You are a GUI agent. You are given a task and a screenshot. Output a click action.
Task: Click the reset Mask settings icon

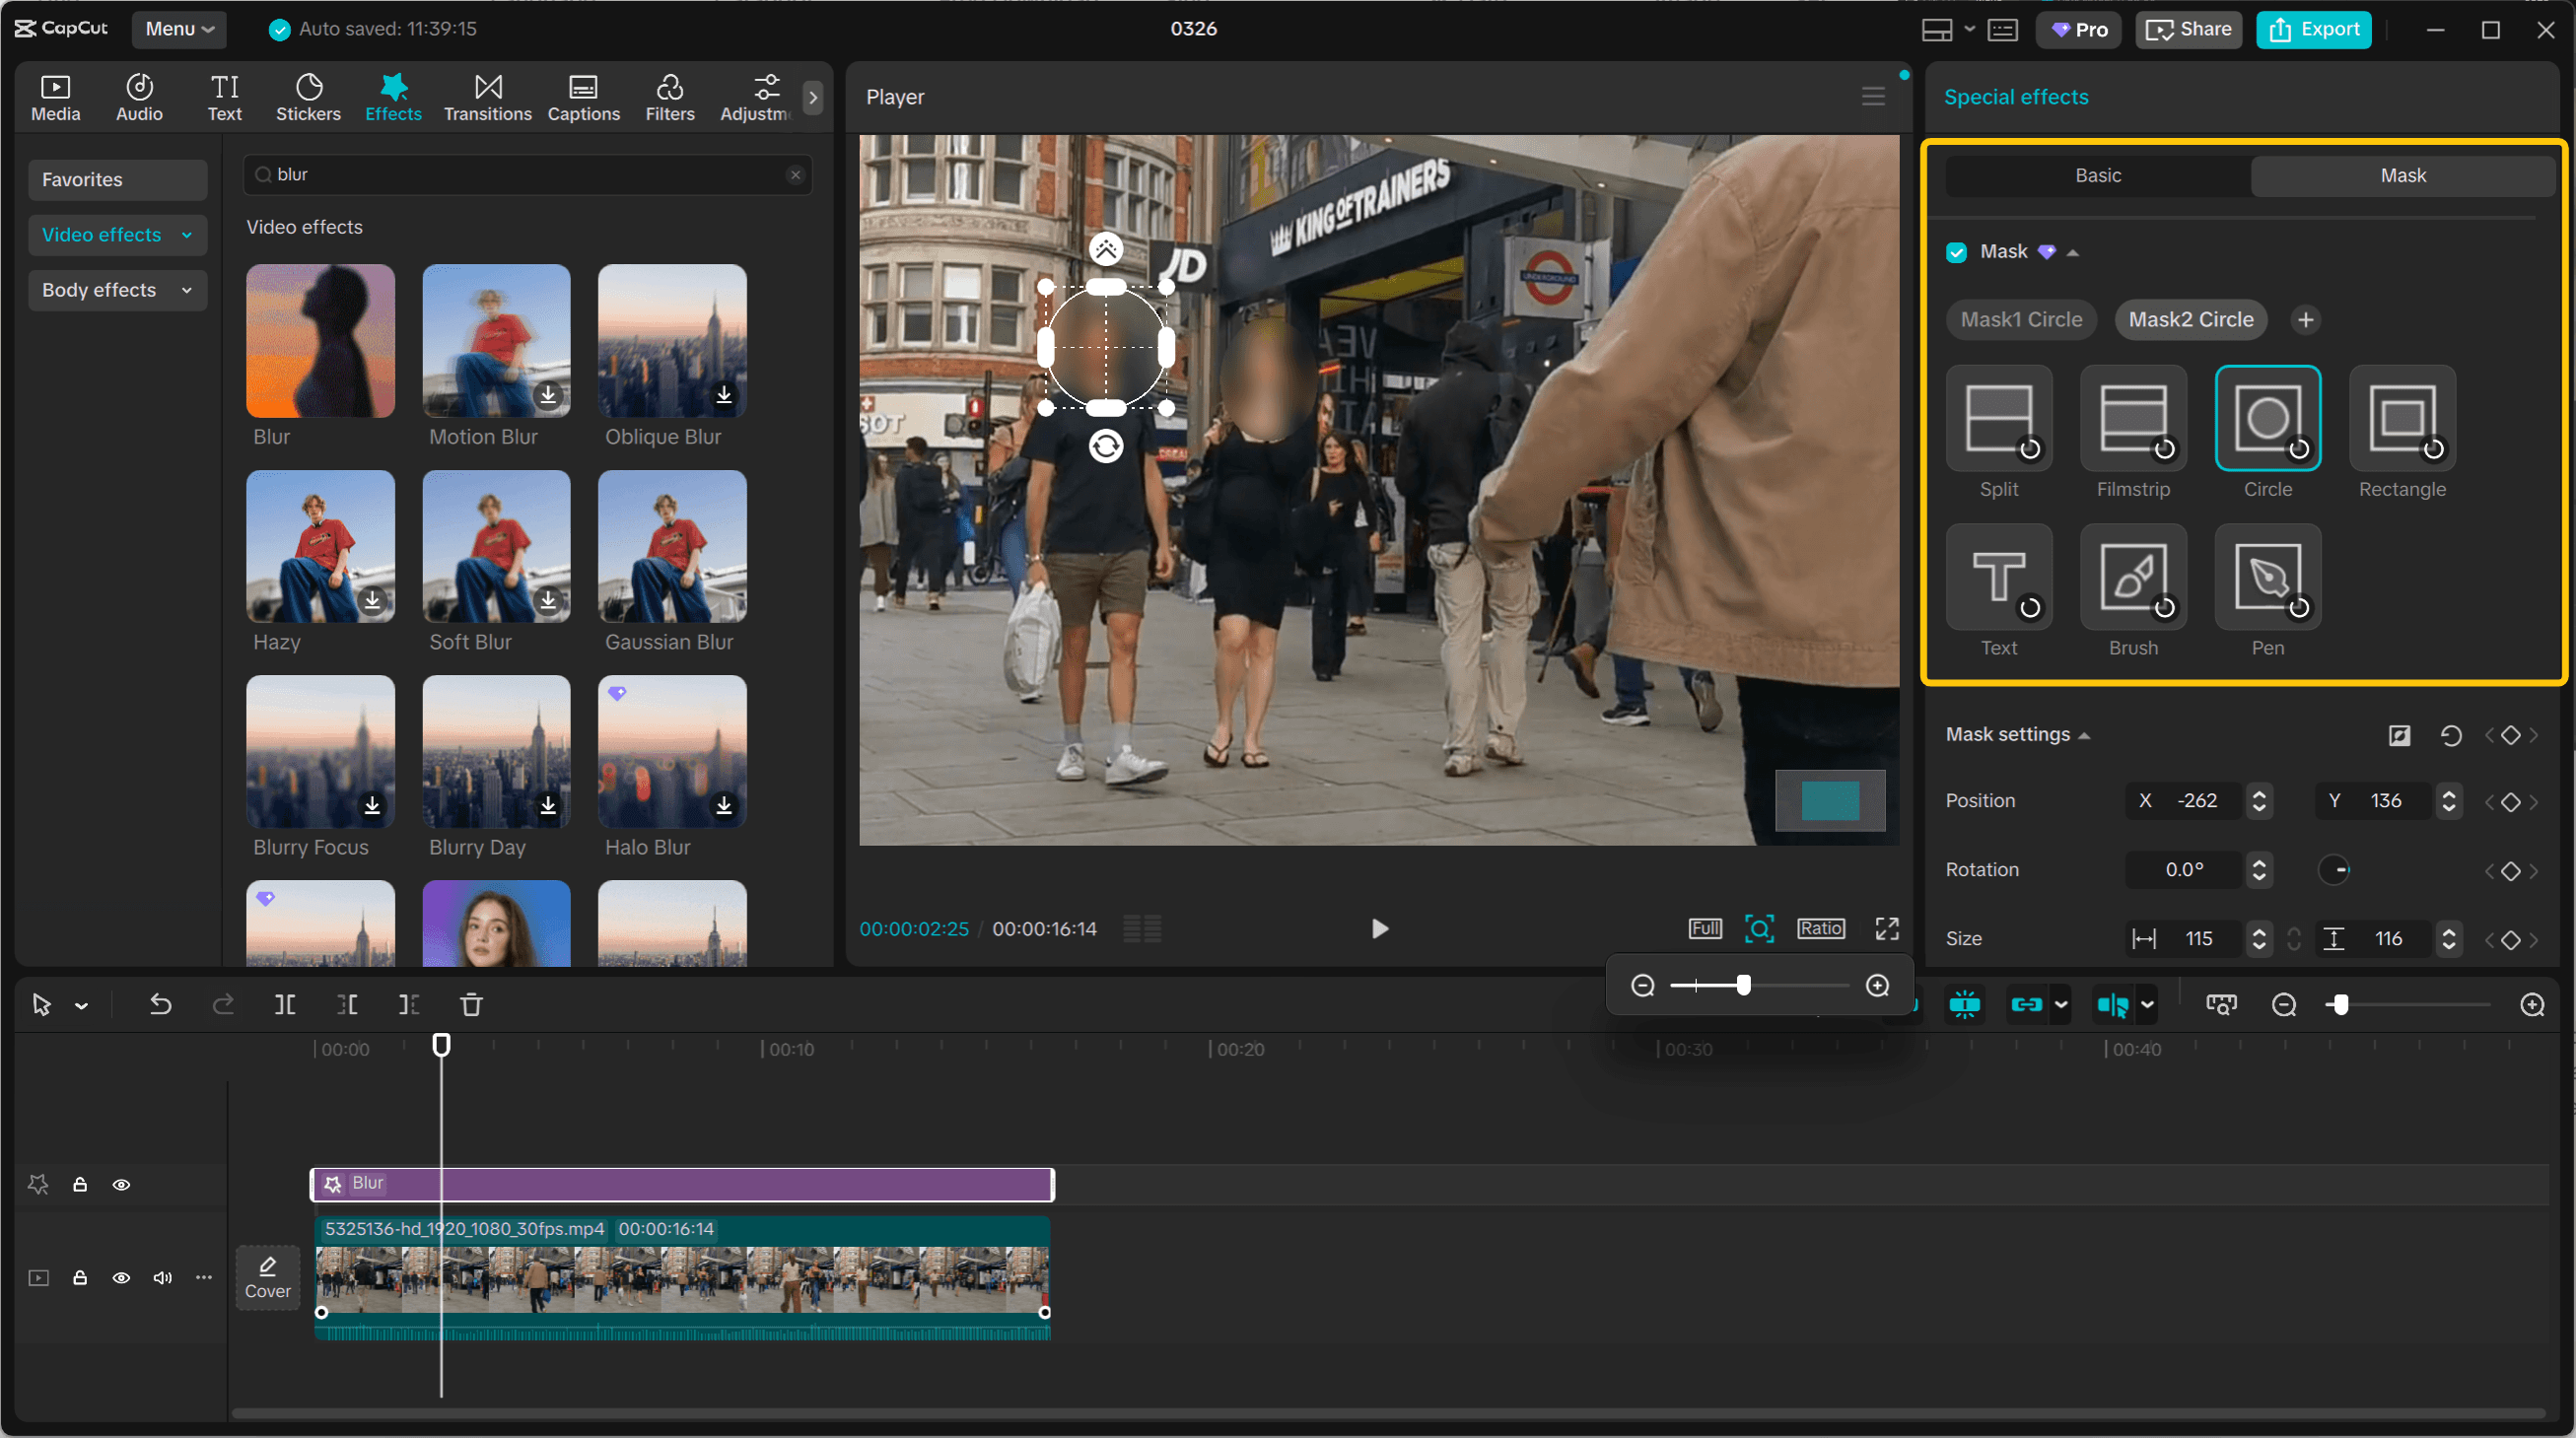click(x=2451, y=735)
